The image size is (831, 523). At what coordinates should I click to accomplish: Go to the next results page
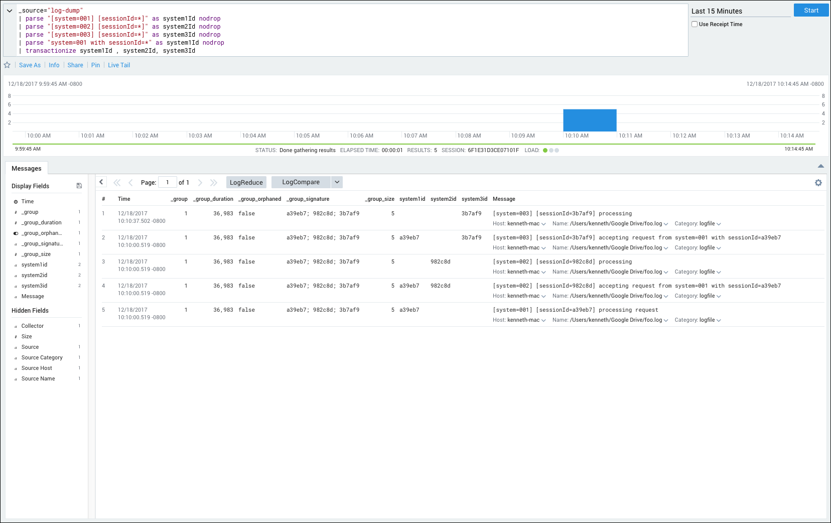(200, 183)
